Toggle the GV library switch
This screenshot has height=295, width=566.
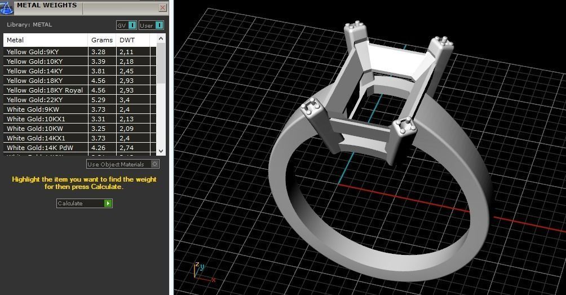(x=126, y=25)
